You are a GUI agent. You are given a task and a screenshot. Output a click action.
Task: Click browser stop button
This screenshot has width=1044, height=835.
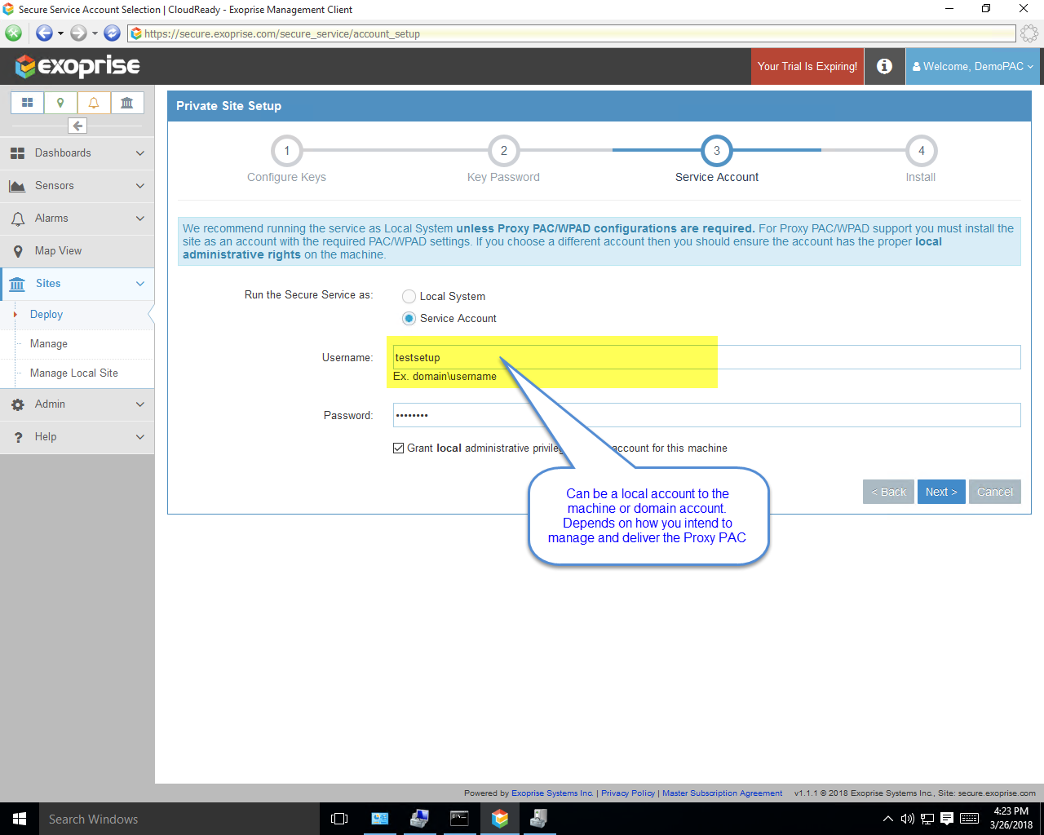tap(13, 33)
